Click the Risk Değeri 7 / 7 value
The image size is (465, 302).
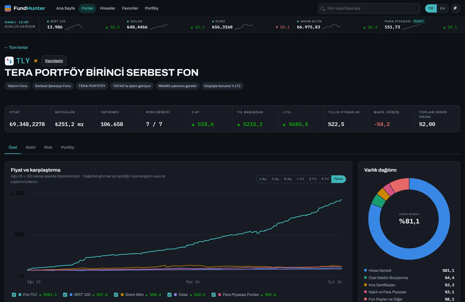pyautogui.click(x=154, y=124)
